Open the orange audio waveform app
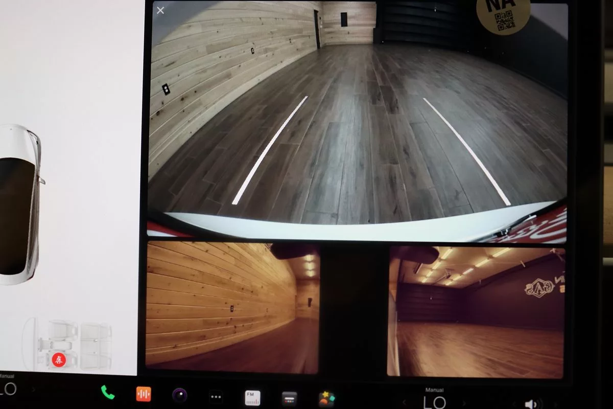The height and width of the screenshot is (409, 613). 144,394
